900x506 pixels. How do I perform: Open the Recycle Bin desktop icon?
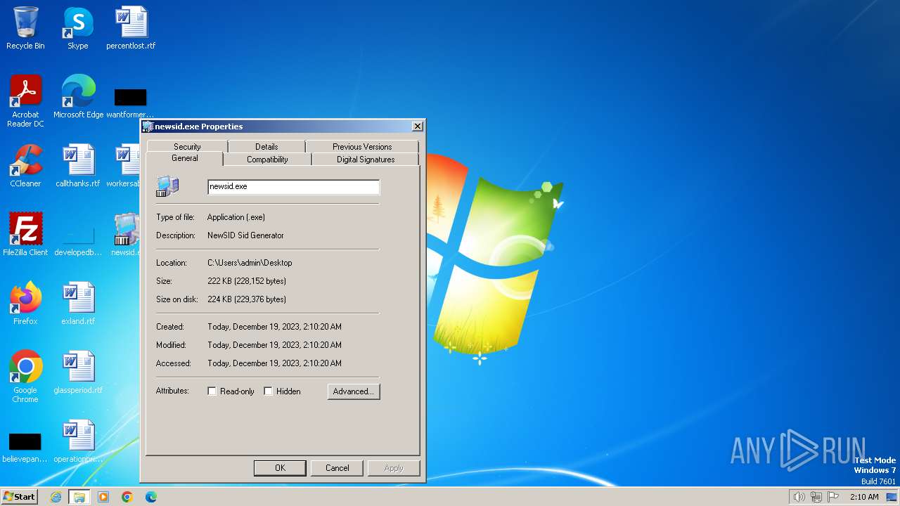pos(25,28)
